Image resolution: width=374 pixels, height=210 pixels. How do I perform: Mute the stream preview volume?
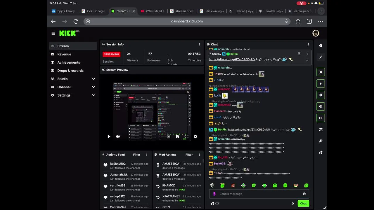pos(118,136)
